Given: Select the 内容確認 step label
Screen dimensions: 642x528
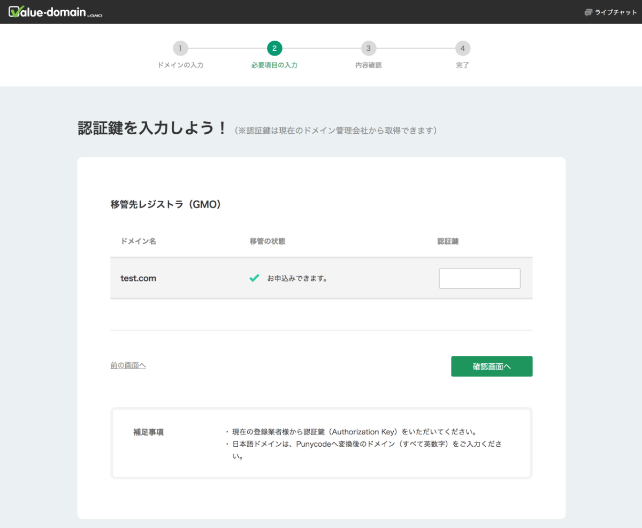Looking at the screenshot, I should click(x=368, y=65).
